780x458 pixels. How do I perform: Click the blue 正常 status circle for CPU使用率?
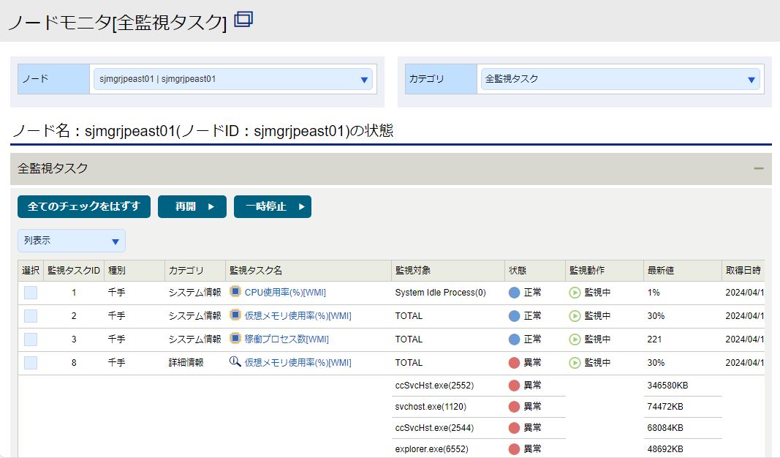[x=515, y=293]
